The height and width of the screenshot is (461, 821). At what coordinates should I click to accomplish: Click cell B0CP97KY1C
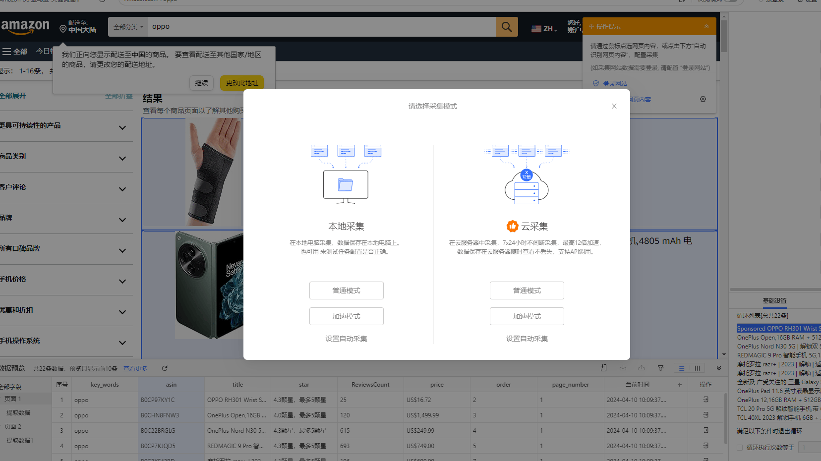[171, 400]
